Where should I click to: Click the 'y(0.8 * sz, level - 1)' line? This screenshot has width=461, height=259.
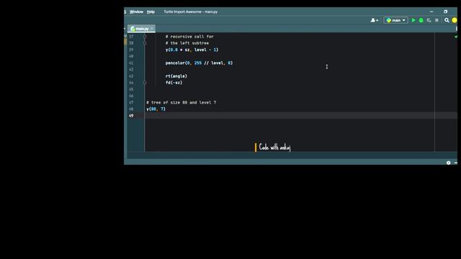tap(192, 50)
